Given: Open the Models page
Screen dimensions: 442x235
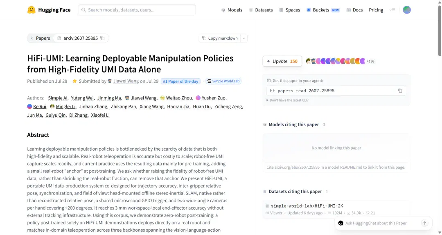Looking at the screenshot, I should coord(232,10).
